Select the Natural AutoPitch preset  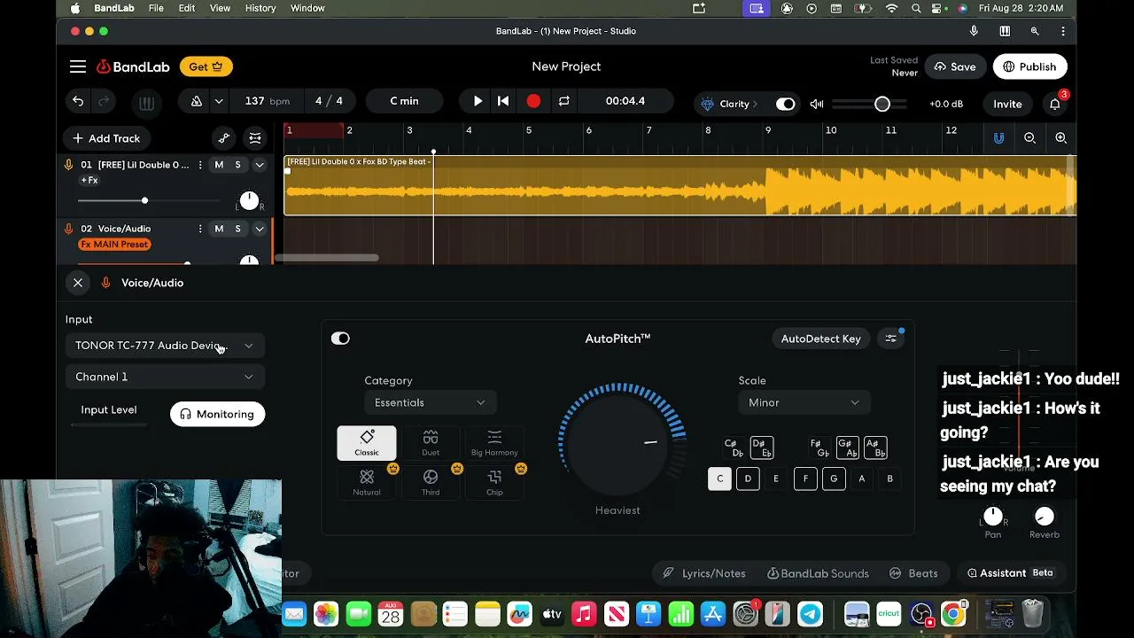click(367, 482)
